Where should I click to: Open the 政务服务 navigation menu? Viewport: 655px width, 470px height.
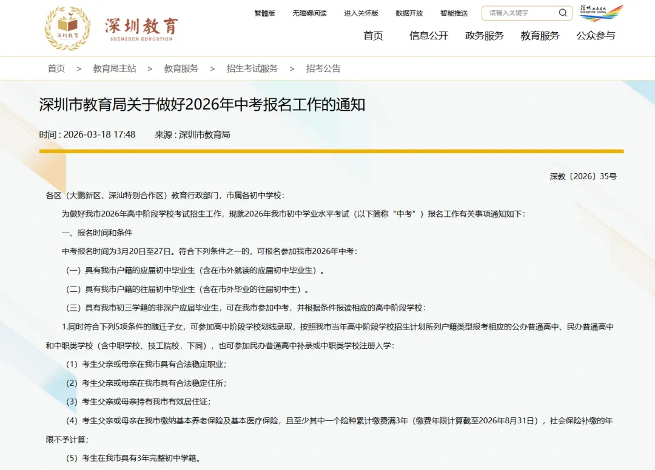pos(485,36)
